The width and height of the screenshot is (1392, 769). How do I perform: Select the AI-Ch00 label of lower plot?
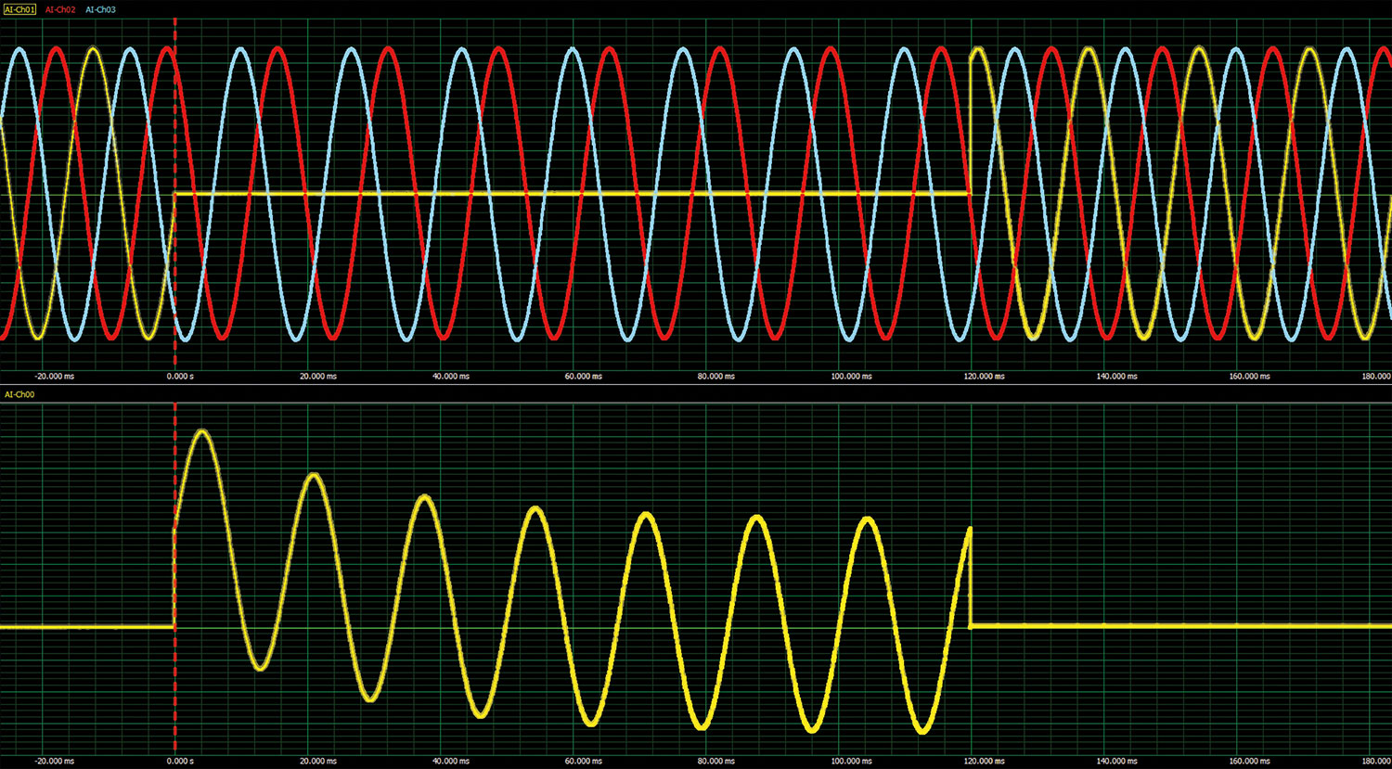19,394
